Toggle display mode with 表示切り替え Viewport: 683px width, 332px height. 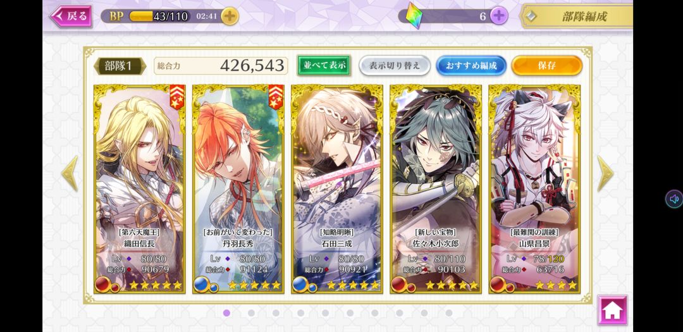tap(395, 65)
